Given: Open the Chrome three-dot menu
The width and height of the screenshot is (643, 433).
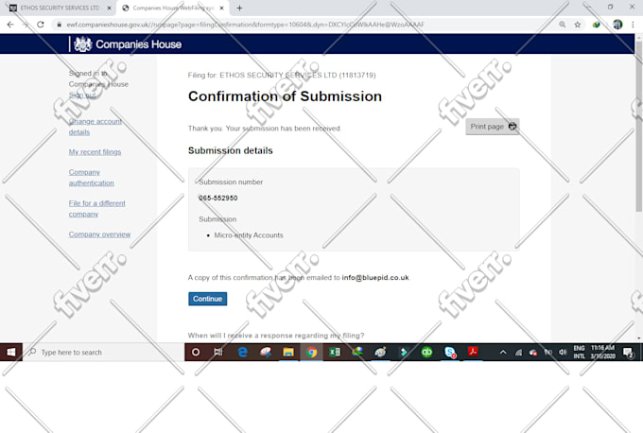Looking at the screenshot, I should tap(633, 25).
